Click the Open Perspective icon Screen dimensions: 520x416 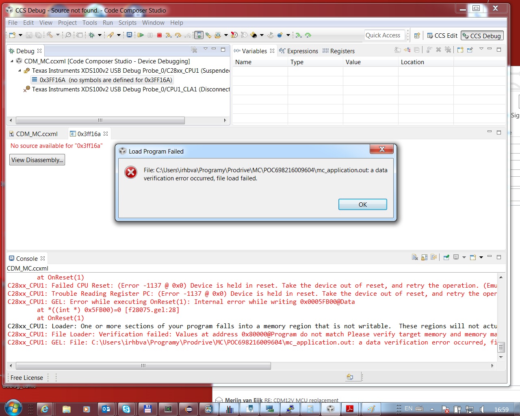tap(417, 36)
